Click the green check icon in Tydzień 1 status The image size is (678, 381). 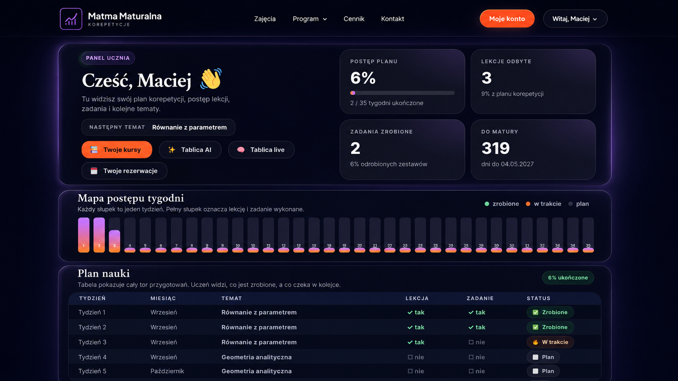(x=535, y=312)
